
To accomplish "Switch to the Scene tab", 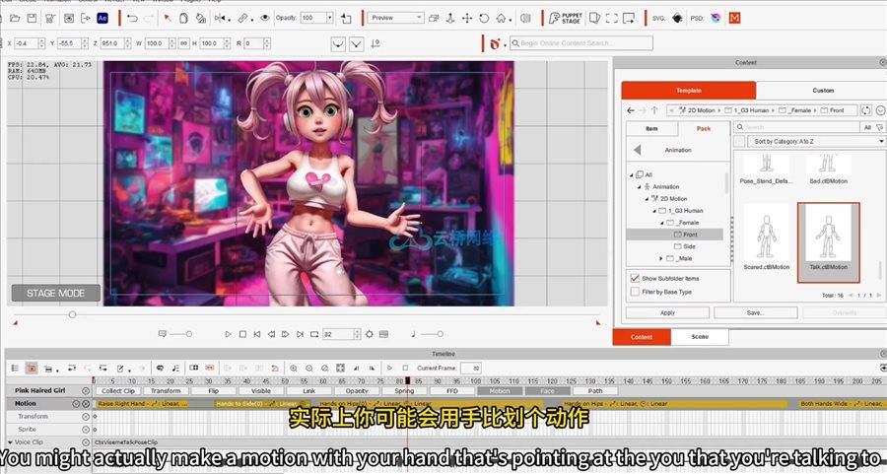I will [x=700, y=337].
